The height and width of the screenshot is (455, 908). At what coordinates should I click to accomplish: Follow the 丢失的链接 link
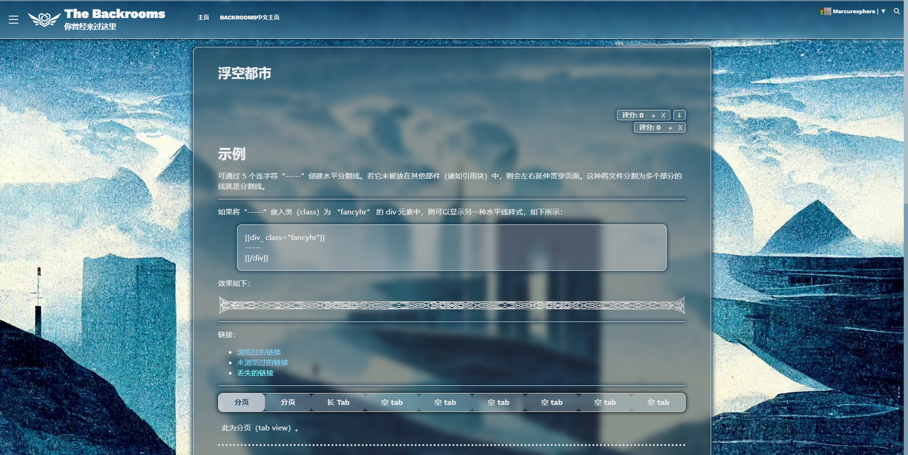click(255, 373)
